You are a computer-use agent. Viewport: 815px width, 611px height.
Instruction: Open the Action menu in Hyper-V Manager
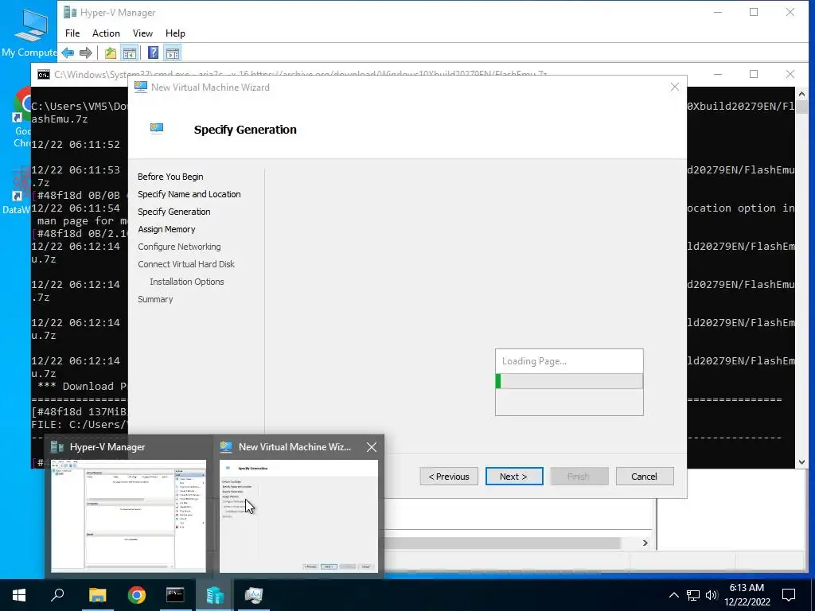click(106, 33)
